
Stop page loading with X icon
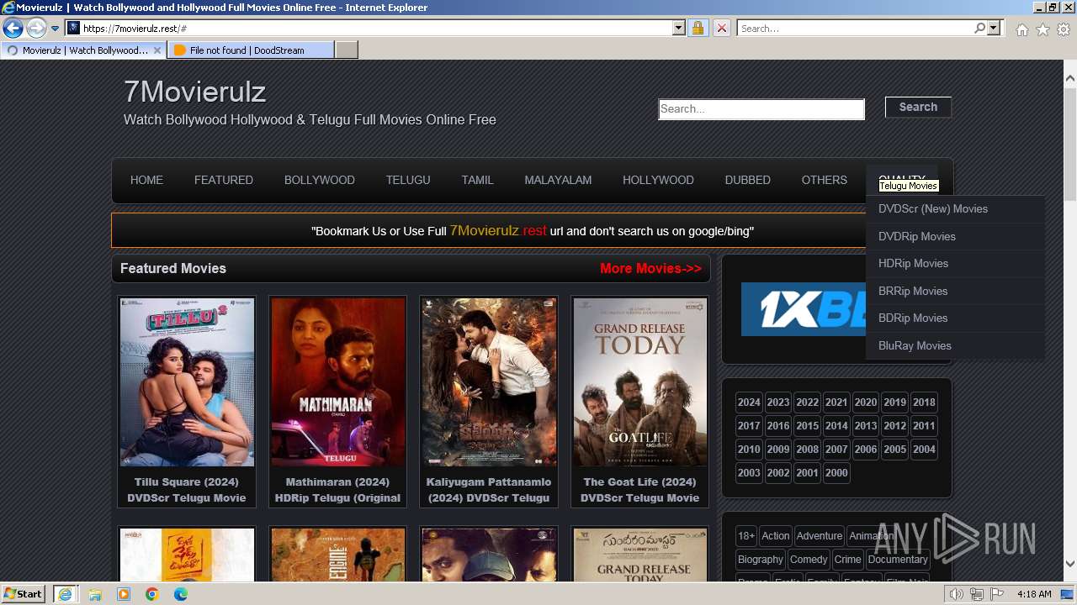tap(721, 29)
